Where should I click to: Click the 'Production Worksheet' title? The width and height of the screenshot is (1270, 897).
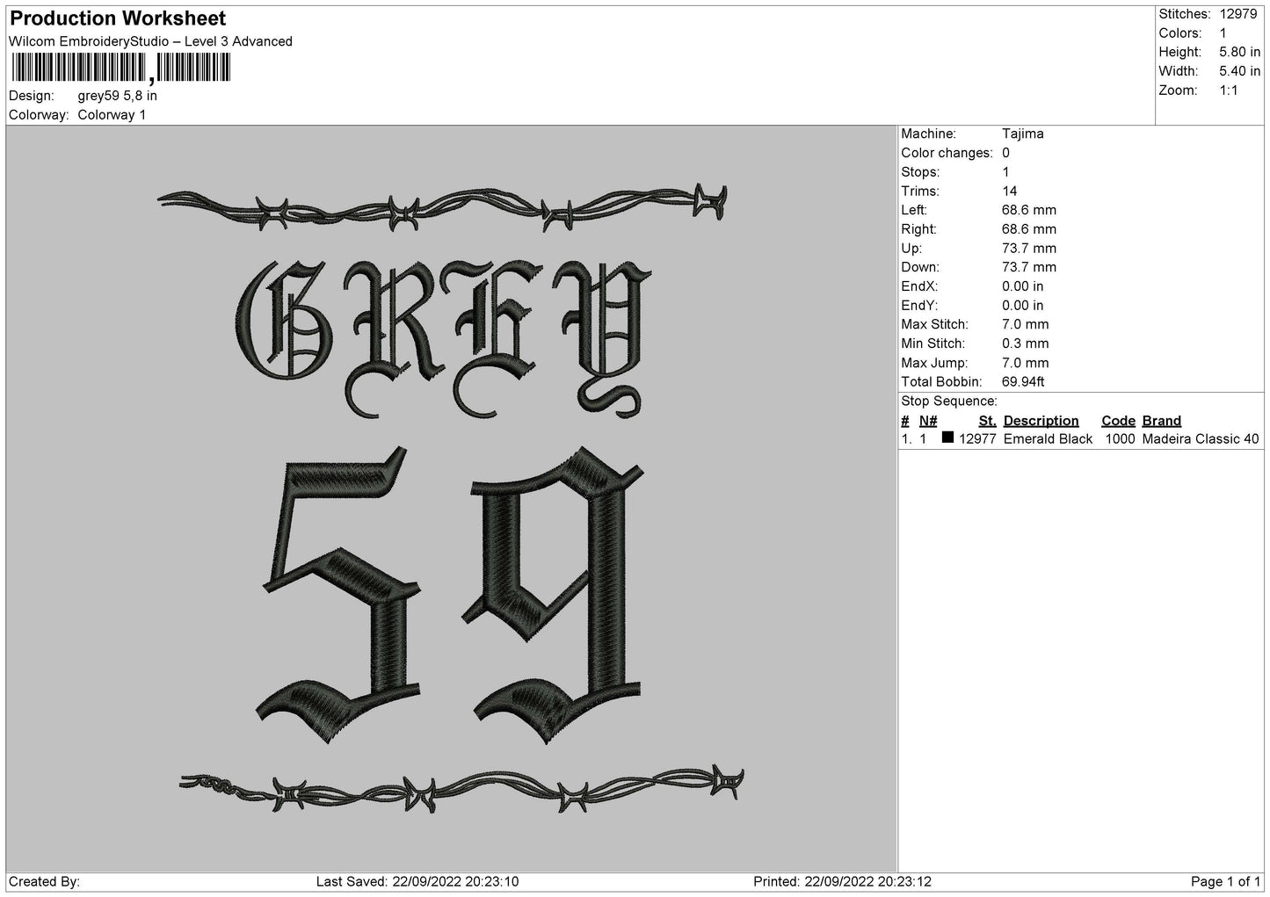tap(118, 18)
